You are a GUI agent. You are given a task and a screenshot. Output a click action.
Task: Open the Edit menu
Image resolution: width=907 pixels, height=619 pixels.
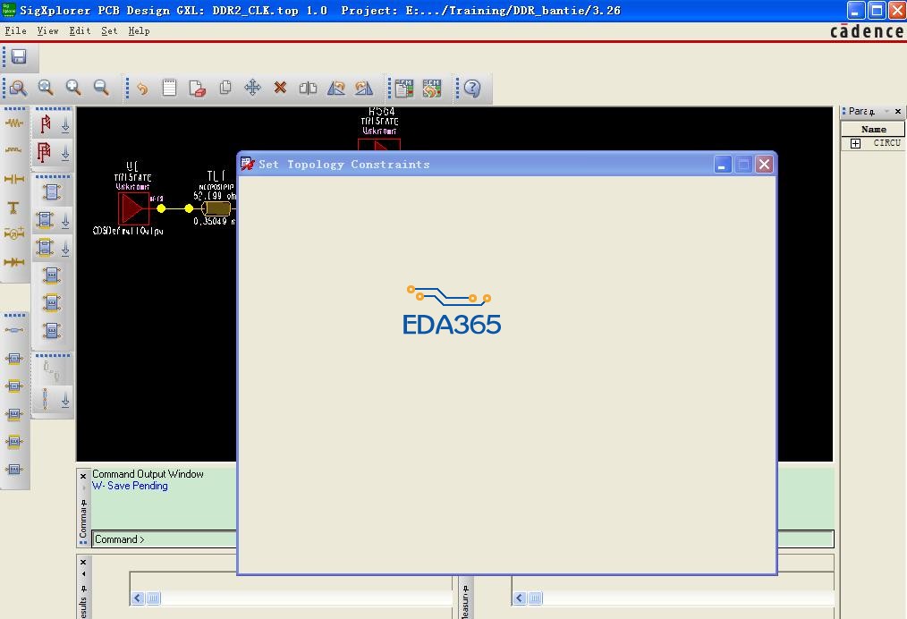click(80, 30)
